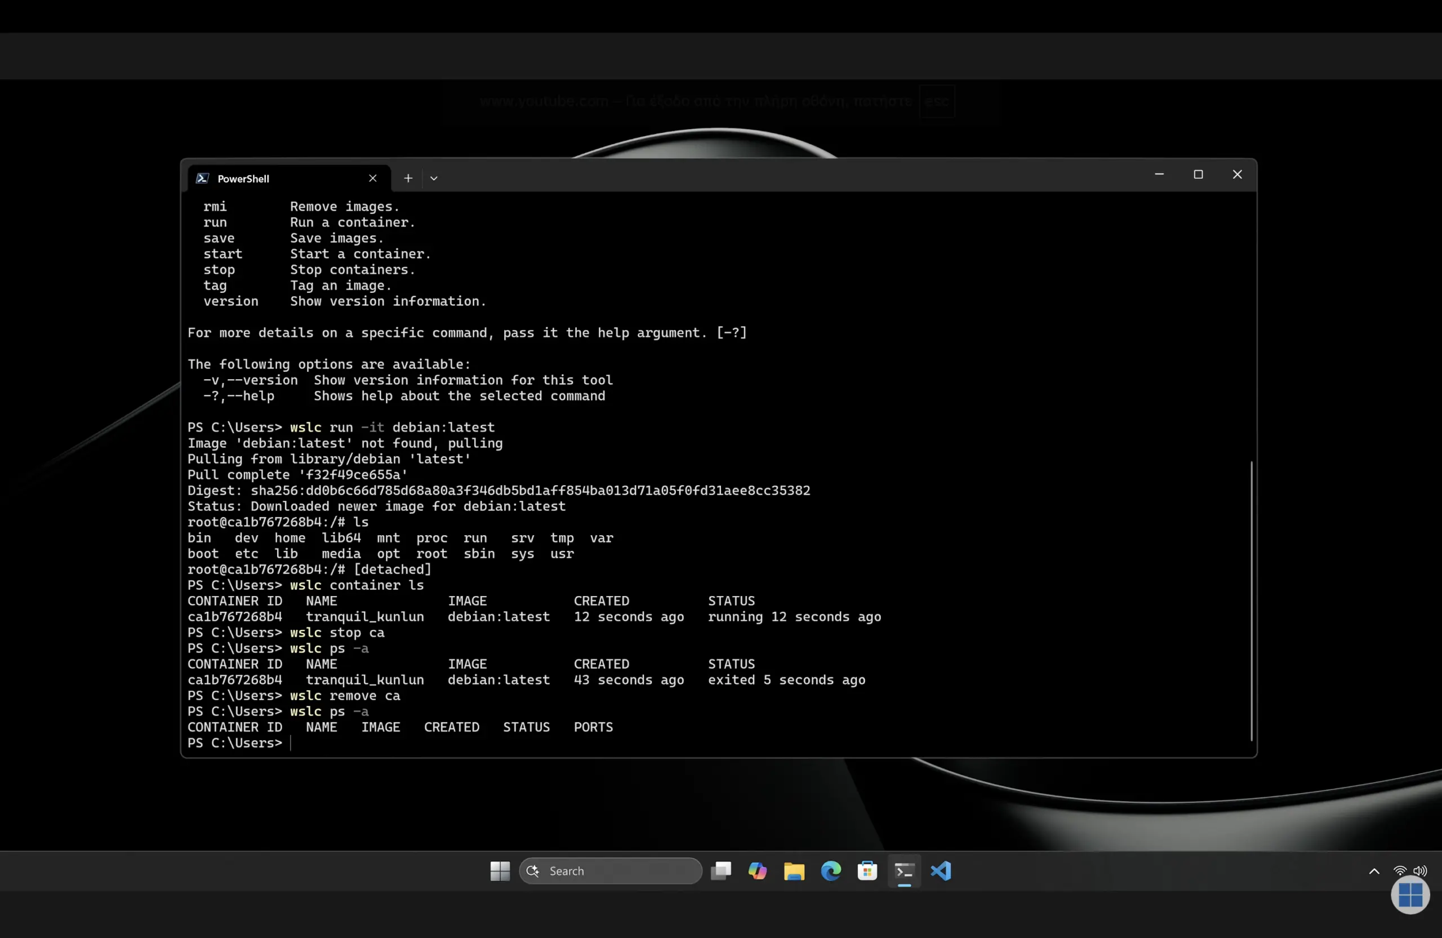The height and width of the screenshot is (938, 1442).
Task: Open File Explorer from the taskbar
Action: point(794,871)
